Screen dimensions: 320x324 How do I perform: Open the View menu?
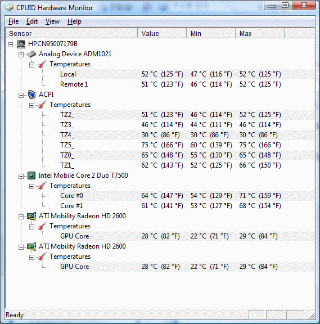coord(52,21)
